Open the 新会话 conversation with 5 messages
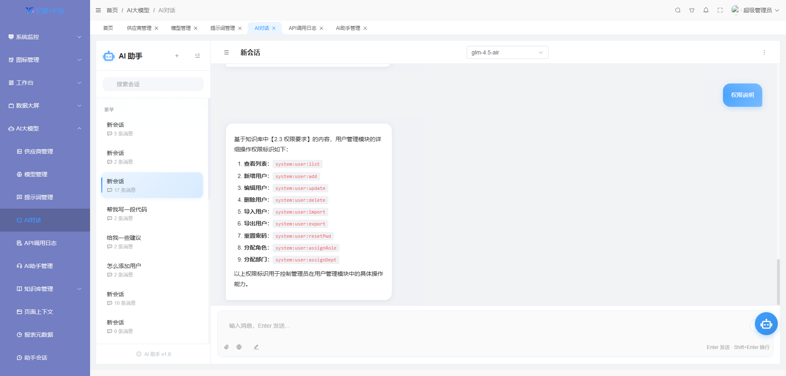 tap(152, 129)
